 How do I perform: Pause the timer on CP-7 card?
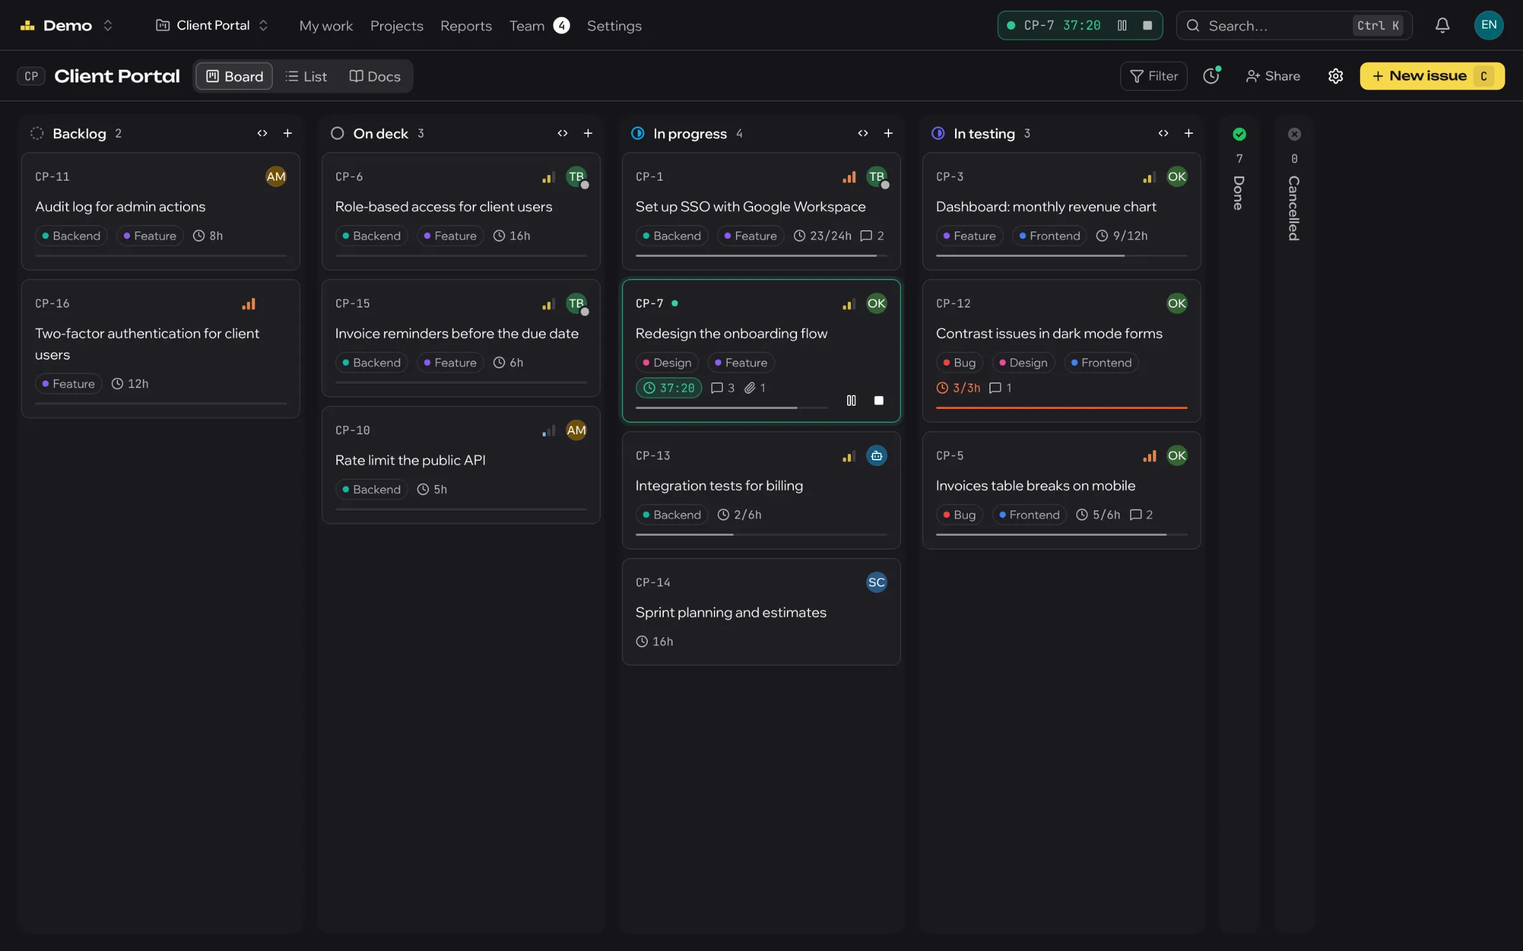pyautogui.click(x=851, y=401)
